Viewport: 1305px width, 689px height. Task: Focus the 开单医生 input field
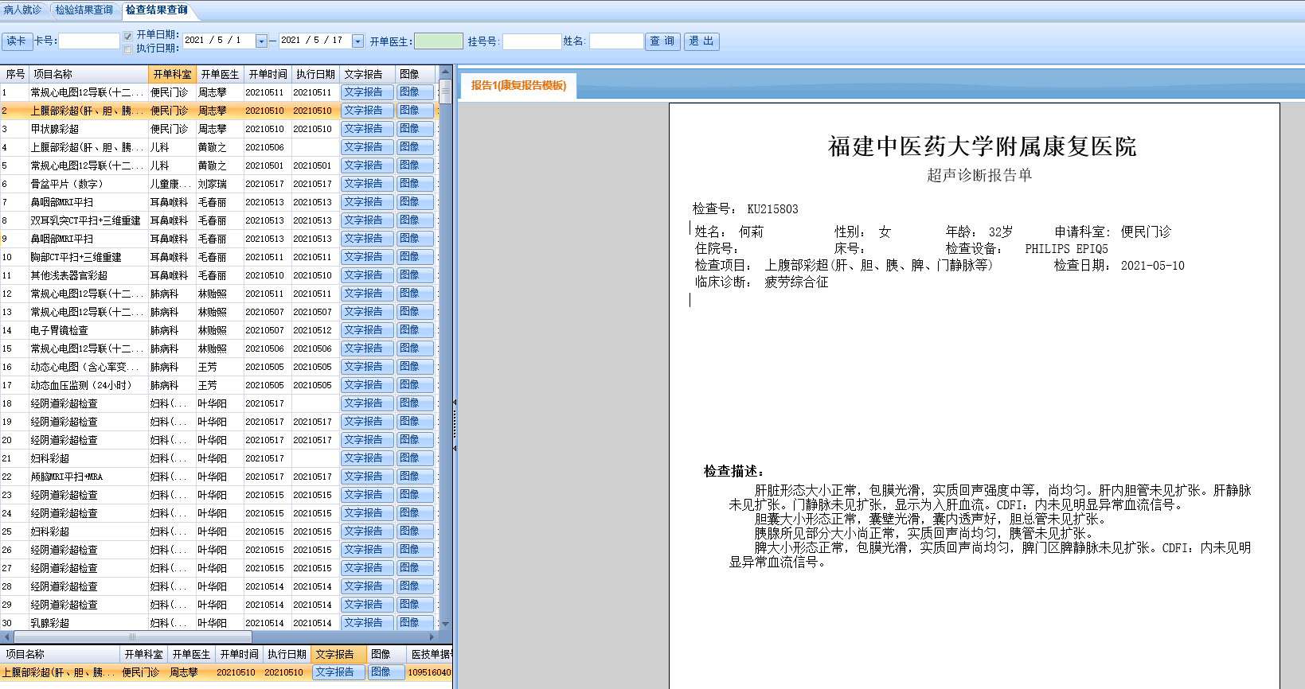click(x=439, y=41)
